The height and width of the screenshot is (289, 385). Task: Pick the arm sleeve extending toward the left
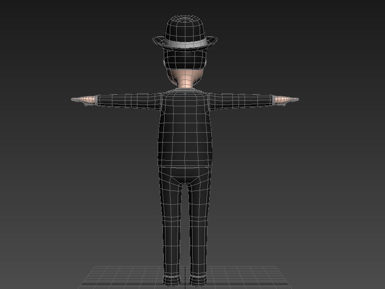(x=129, y=101)
